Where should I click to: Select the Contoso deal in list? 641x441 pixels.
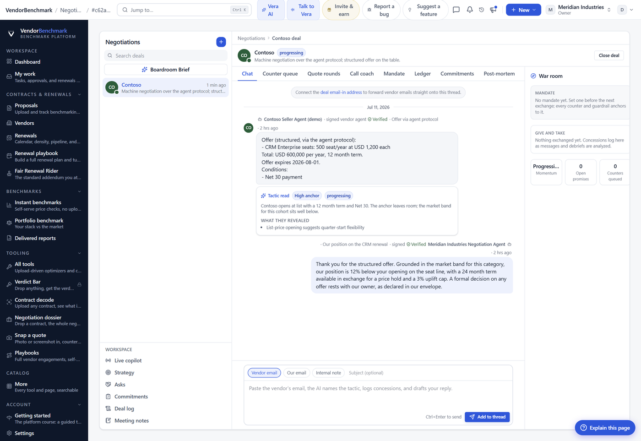166,88
